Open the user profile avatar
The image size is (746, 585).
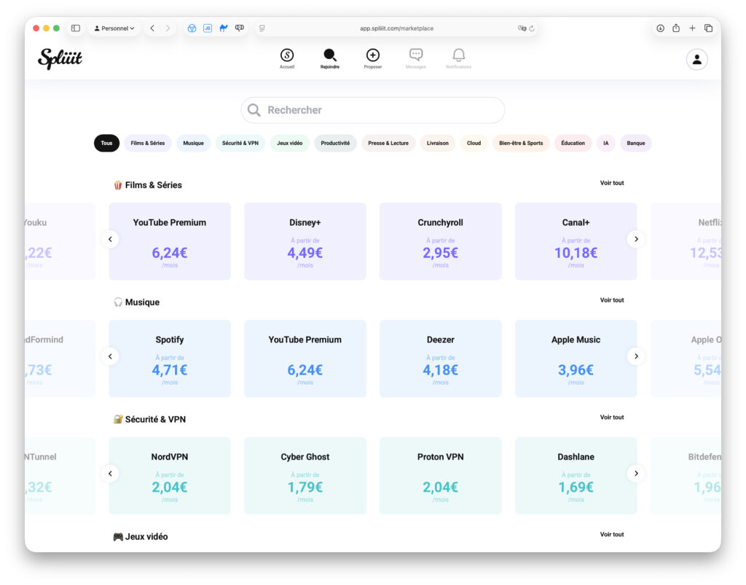click(696, 60)
